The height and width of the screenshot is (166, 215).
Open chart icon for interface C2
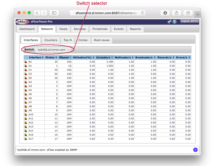point(26,74)
